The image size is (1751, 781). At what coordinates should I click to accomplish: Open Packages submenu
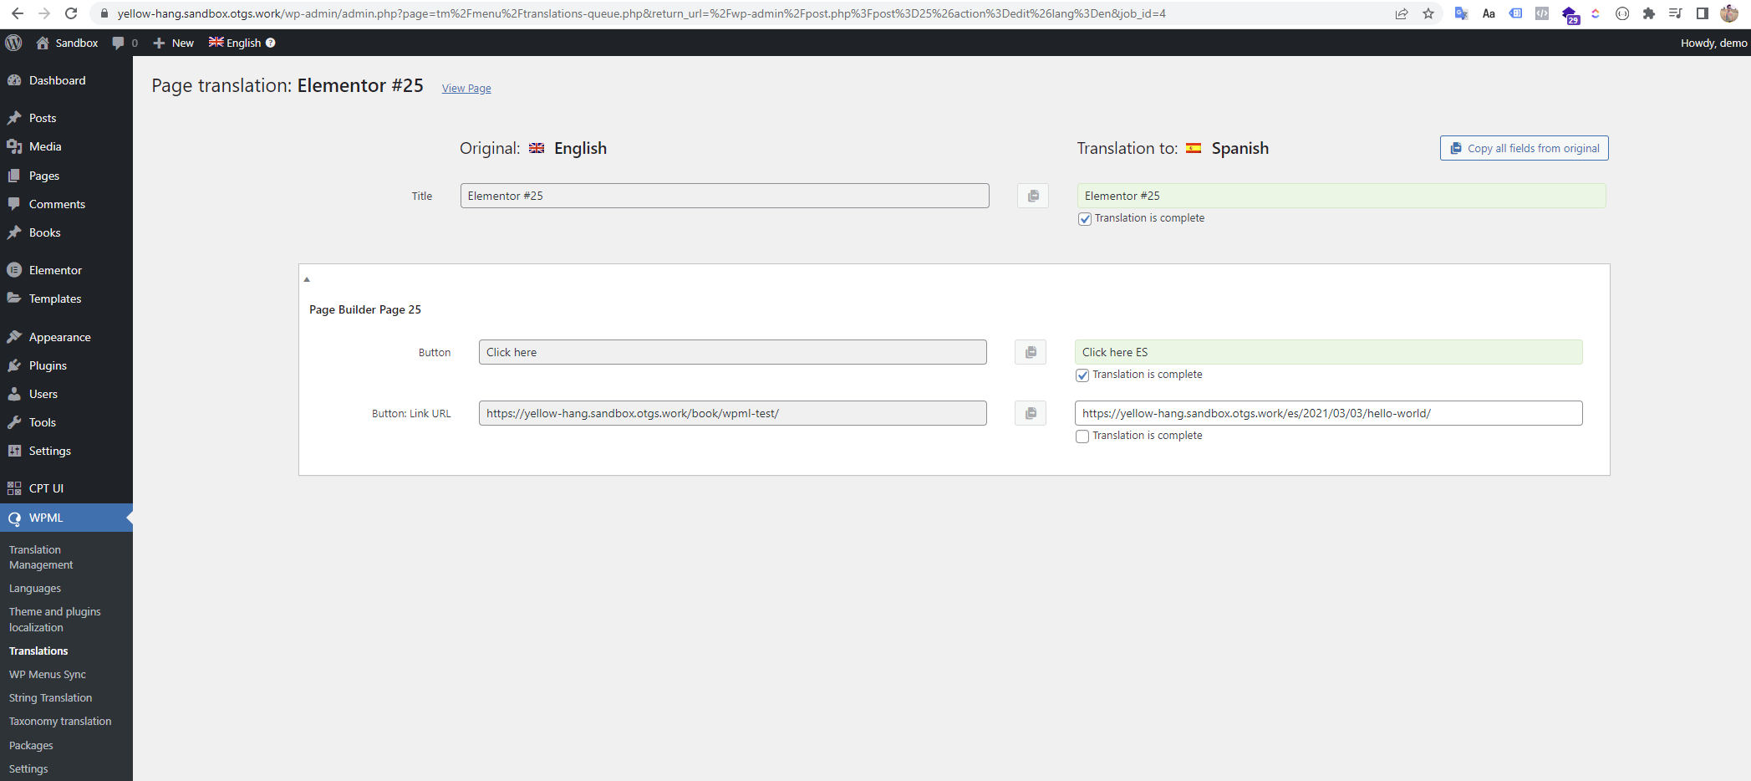pos(31,745)
